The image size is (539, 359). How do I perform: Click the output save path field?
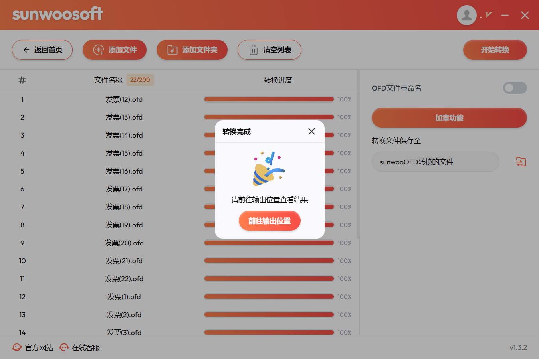(435, 162)
